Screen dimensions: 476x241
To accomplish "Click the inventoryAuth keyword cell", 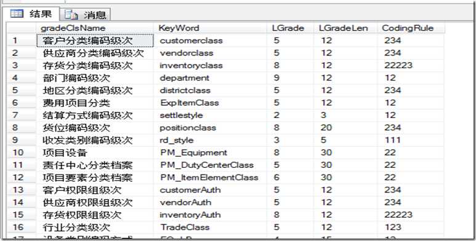I will click(x=210, y=215).
